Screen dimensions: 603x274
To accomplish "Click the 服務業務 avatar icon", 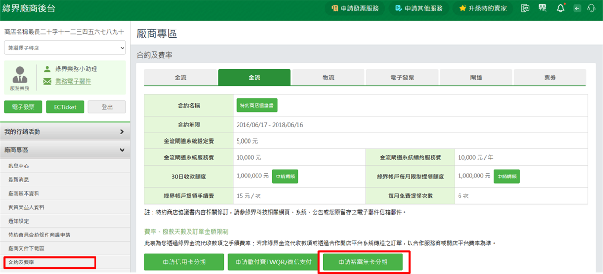I will click(x=20, y=75).
